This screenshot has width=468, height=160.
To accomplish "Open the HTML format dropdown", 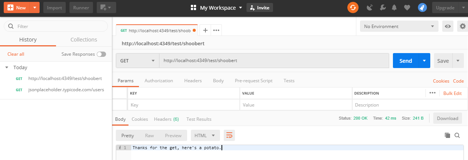I will (205, 135).
